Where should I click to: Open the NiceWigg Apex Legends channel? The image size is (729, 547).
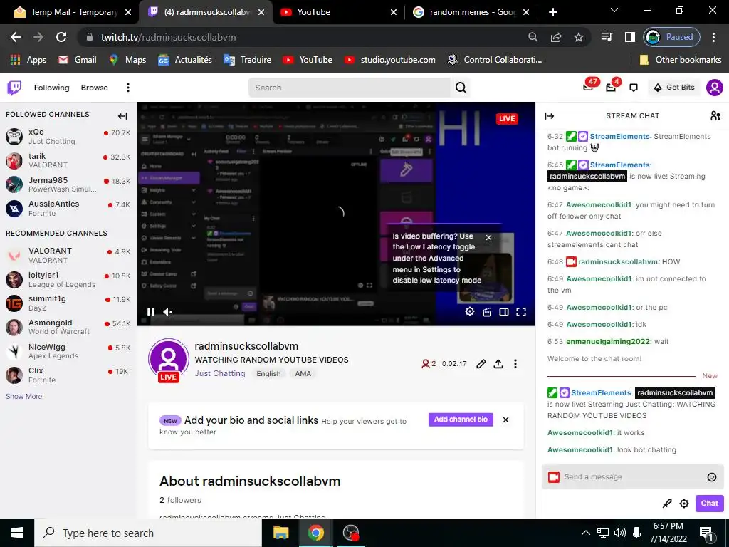click(68, 351)
